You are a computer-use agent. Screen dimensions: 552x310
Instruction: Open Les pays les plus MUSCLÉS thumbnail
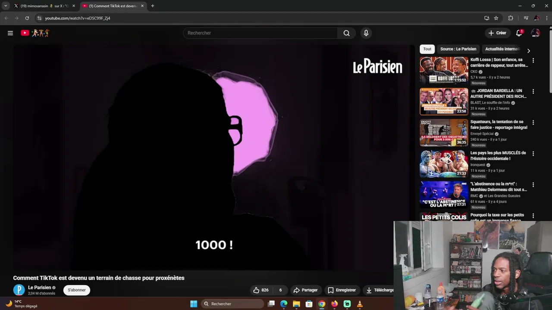point(444,163)
